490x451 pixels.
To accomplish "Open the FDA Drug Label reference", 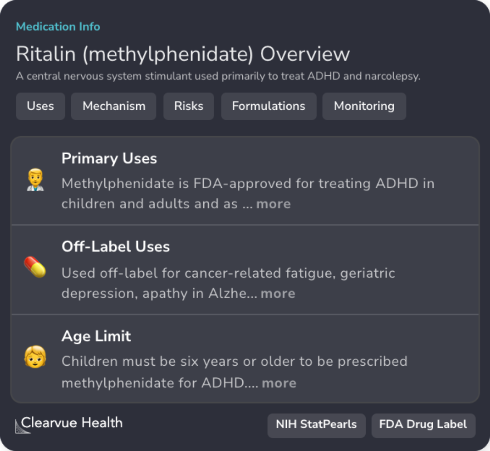I will coord(423,425).
